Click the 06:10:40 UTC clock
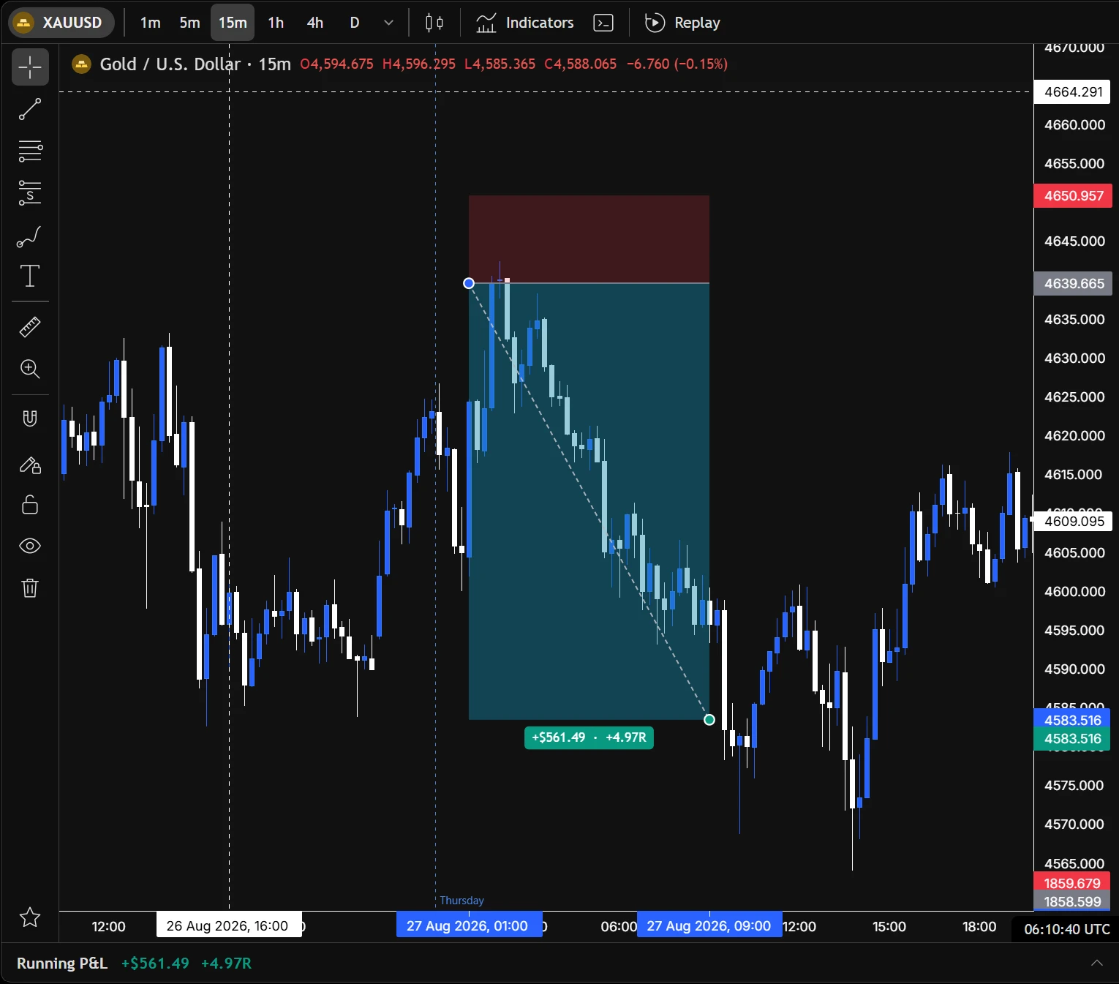The image size is (1119, 984). 1066,929
